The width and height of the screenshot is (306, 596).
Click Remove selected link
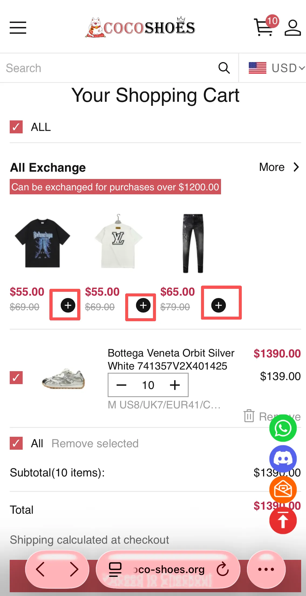pyautogui.click(x=95, y=443)
